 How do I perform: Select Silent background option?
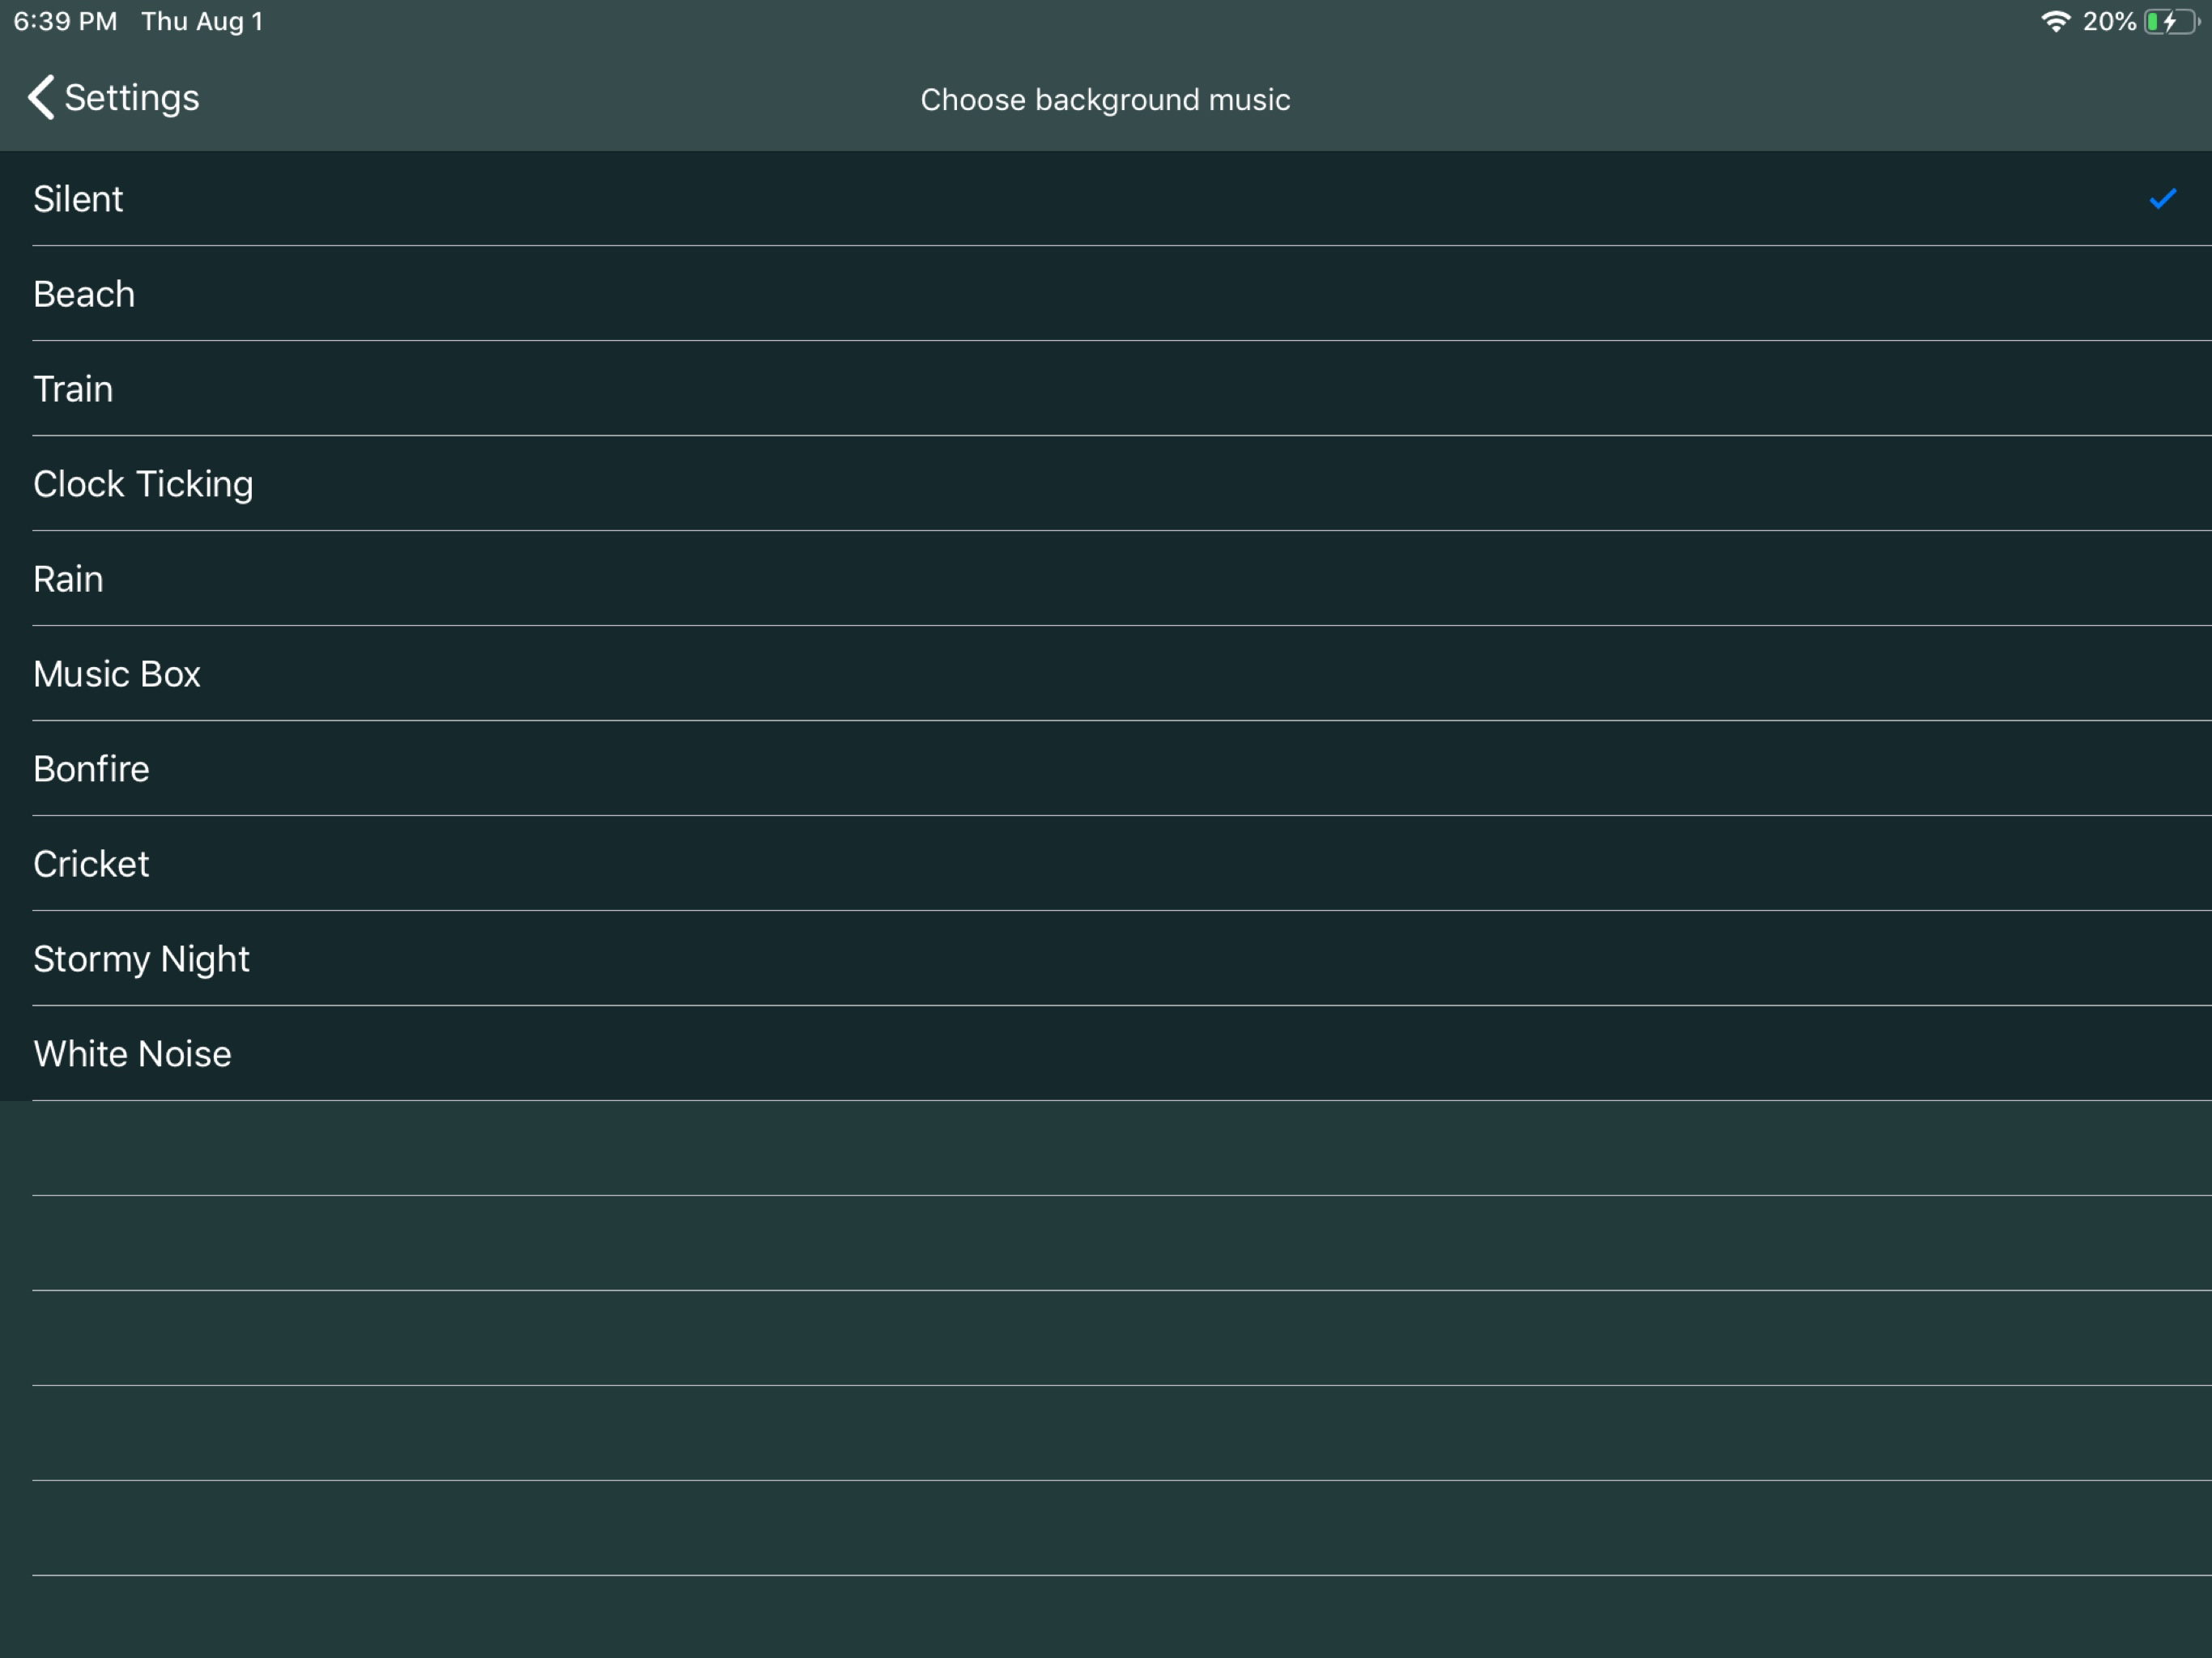pos(78,199)
